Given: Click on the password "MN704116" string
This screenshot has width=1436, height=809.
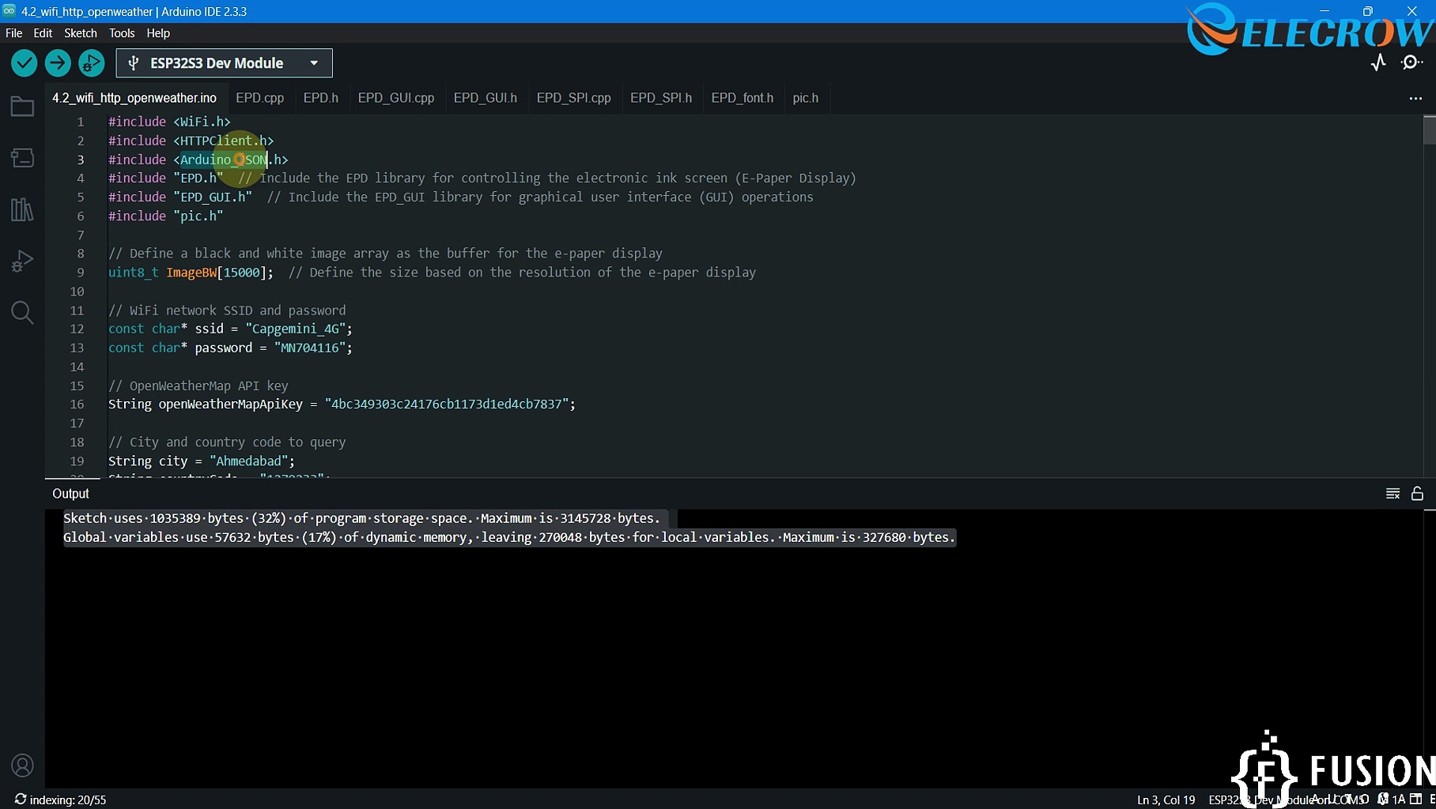Looking at the screenshot, I should 310,348.
